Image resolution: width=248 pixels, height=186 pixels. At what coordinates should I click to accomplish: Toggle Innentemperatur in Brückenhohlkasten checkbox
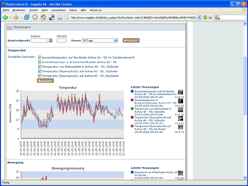coord(40,62)
